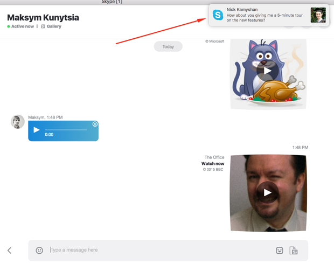This screenshot has width=334, height=264.
Task: Add reaction to Maksym's voice message
Action: (95, 124)
